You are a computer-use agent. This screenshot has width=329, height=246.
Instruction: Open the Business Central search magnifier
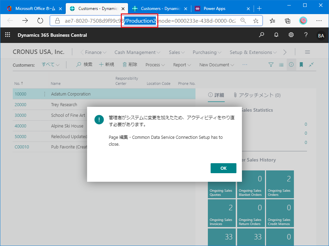(x=262, y=35)
